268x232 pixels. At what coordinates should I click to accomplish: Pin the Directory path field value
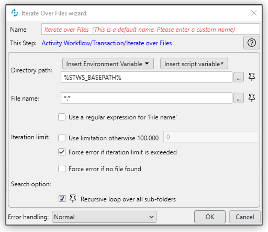coord(252,77)
